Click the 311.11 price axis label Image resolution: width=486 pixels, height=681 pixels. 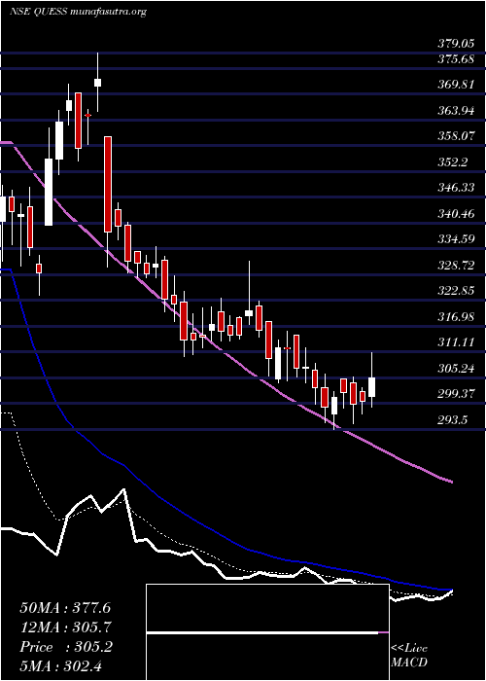(x=456, y=342)
